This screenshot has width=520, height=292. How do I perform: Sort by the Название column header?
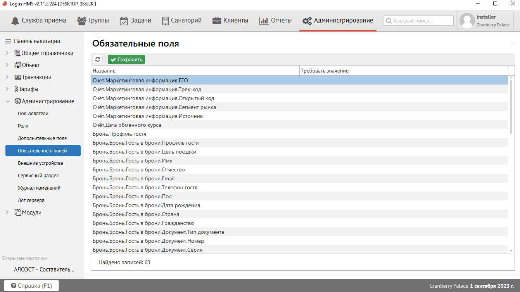[195, 71]
